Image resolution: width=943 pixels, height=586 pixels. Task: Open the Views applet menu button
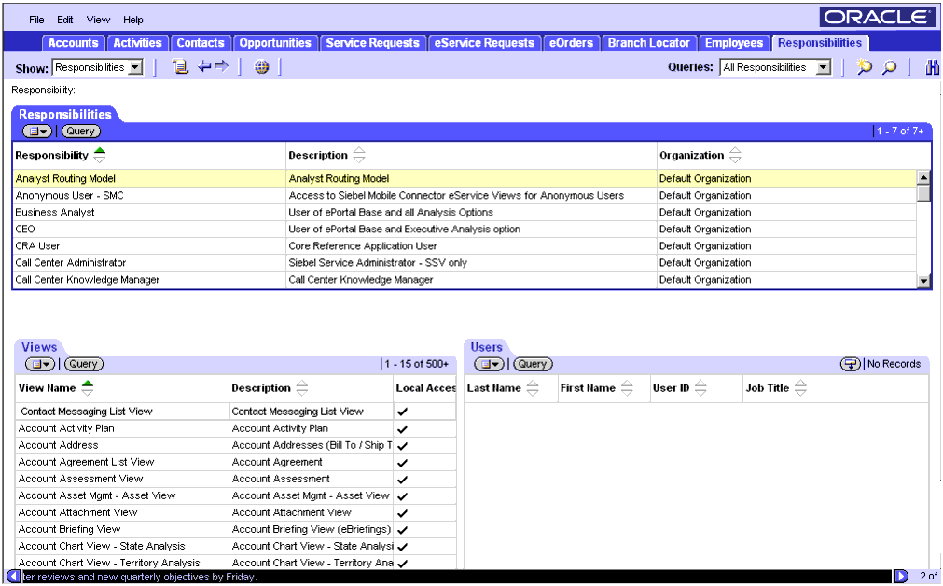(x=40, y=364)
